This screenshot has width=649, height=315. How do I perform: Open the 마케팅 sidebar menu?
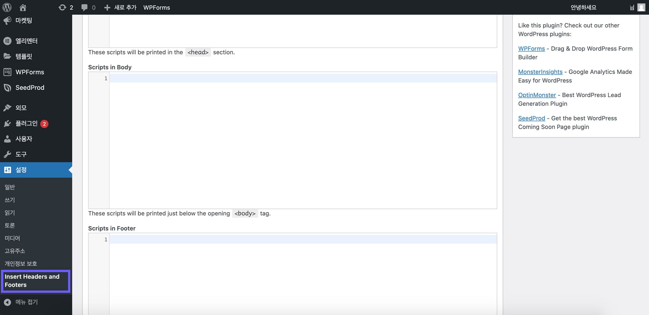[36, 21]
